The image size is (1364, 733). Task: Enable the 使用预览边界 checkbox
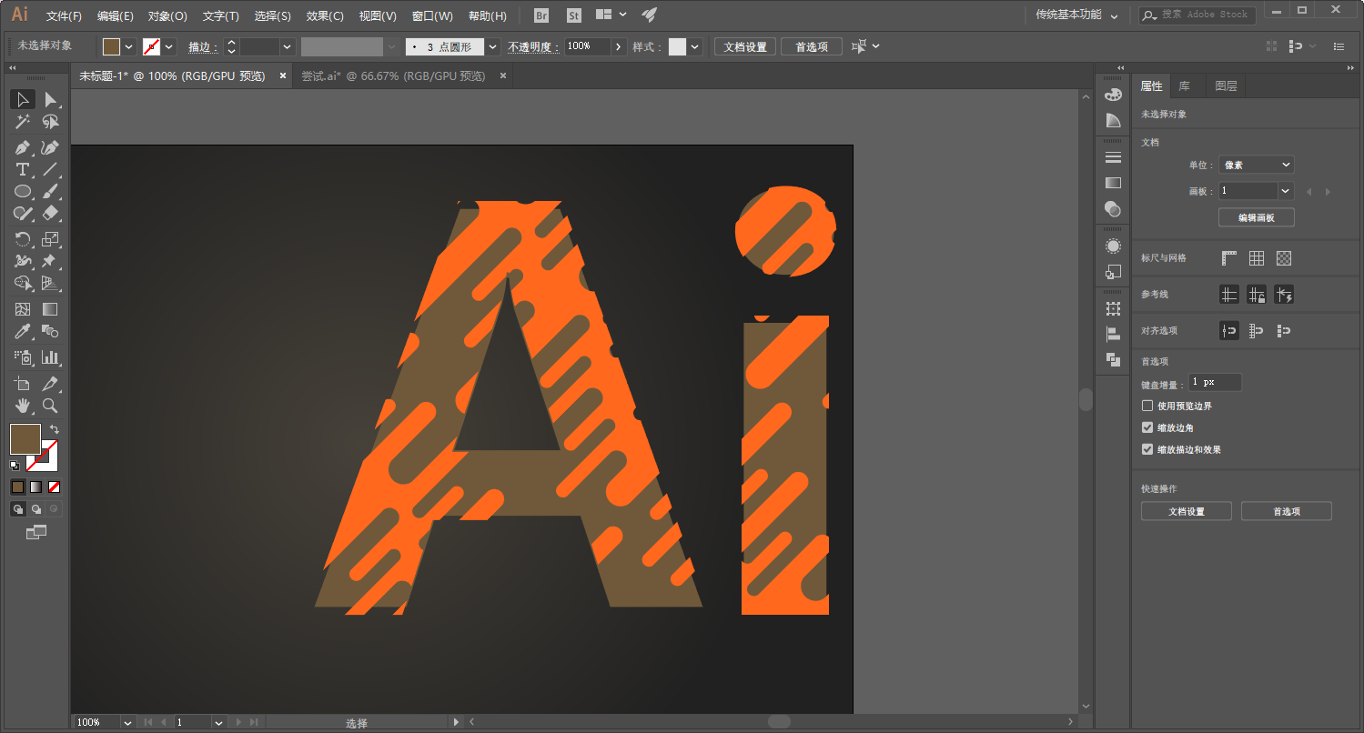click(x=1147, y=406)
